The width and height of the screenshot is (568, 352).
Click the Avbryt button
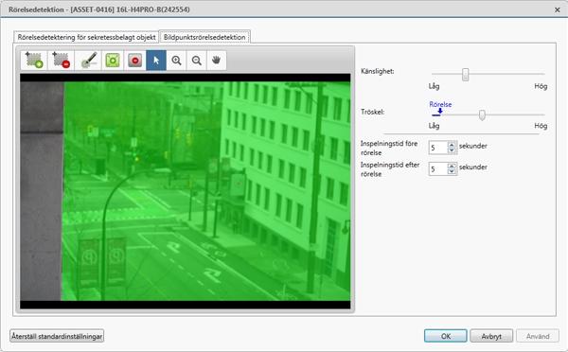[x=491, y=336]
